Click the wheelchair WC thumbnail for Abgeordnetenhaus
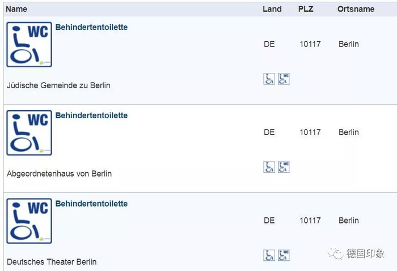This screenshot has height=271, width=397. (x=29, y=133)
